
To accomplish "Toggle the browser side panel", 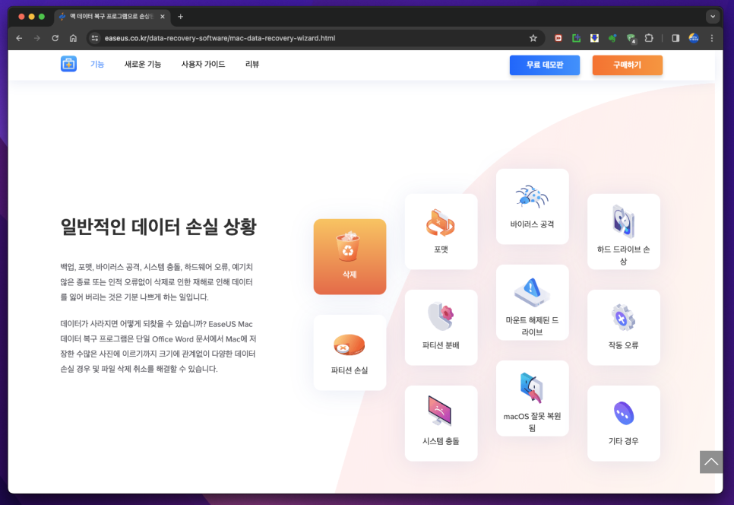I will point(675,39).
